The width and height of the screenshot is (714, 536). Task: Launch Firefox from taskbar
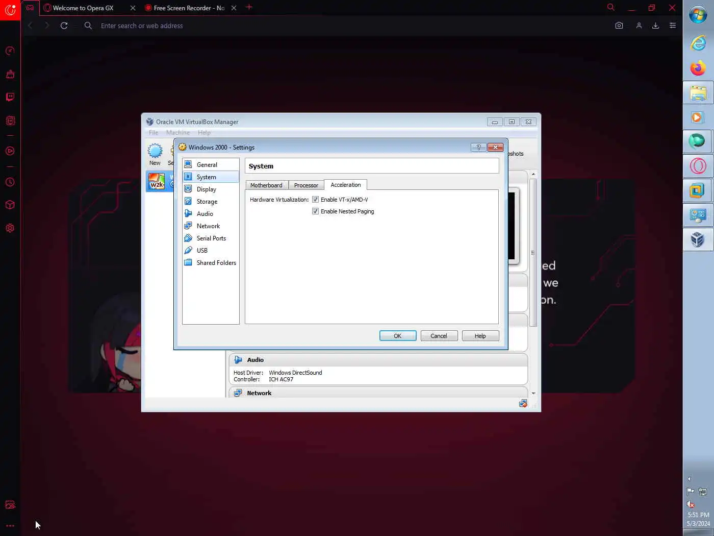698,68
